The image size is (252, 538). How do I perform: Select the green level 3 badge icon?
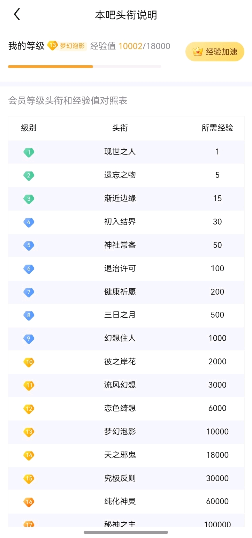29,199
